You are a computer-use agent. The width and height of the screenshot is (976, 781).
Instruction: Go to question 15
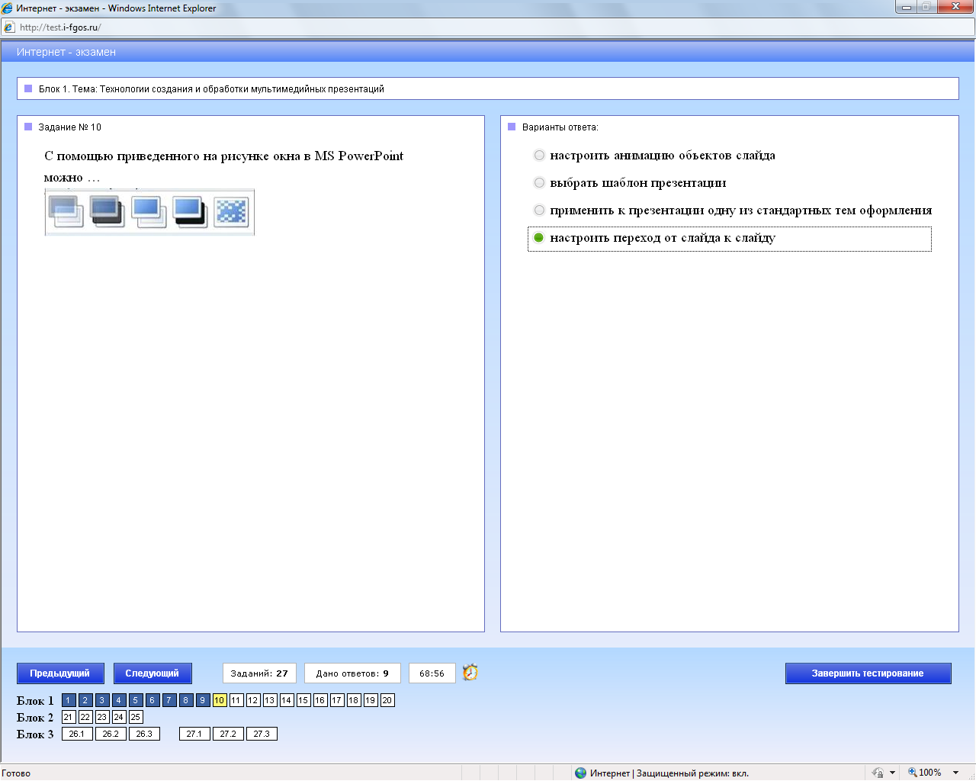point(303,700)
